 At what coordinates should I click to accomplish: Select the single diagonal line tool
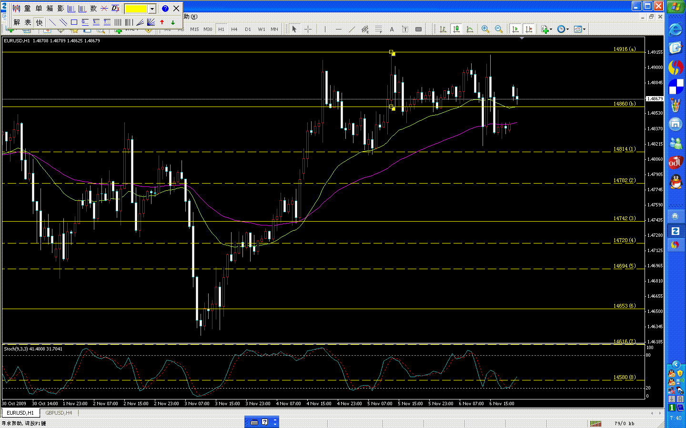(x=52, y=22)
